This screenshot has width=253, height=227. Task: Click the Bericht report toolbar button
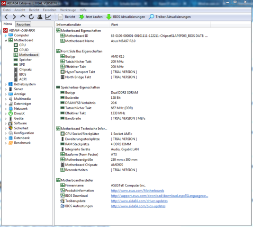(66, 17)
